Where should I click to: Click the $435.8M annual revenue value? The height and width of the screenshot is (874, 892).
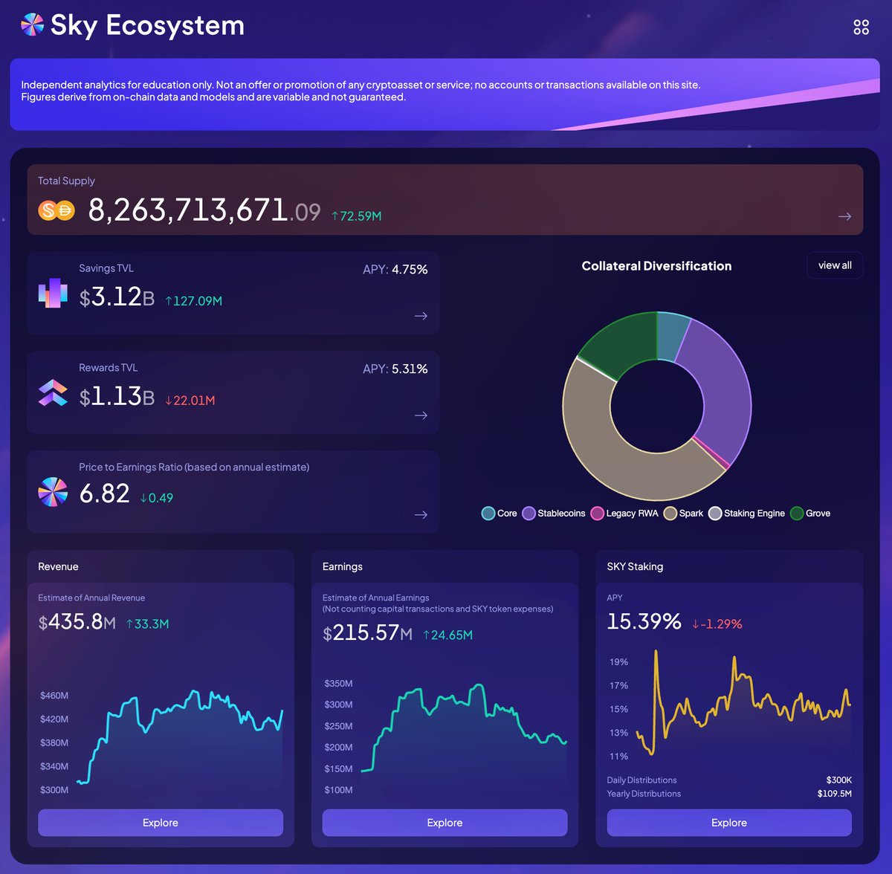(x=77, y=621)
